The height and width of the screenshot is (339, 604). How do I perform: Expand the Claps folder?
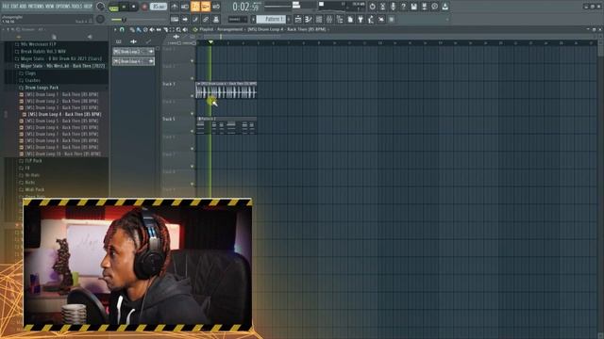tap(30, 73)
